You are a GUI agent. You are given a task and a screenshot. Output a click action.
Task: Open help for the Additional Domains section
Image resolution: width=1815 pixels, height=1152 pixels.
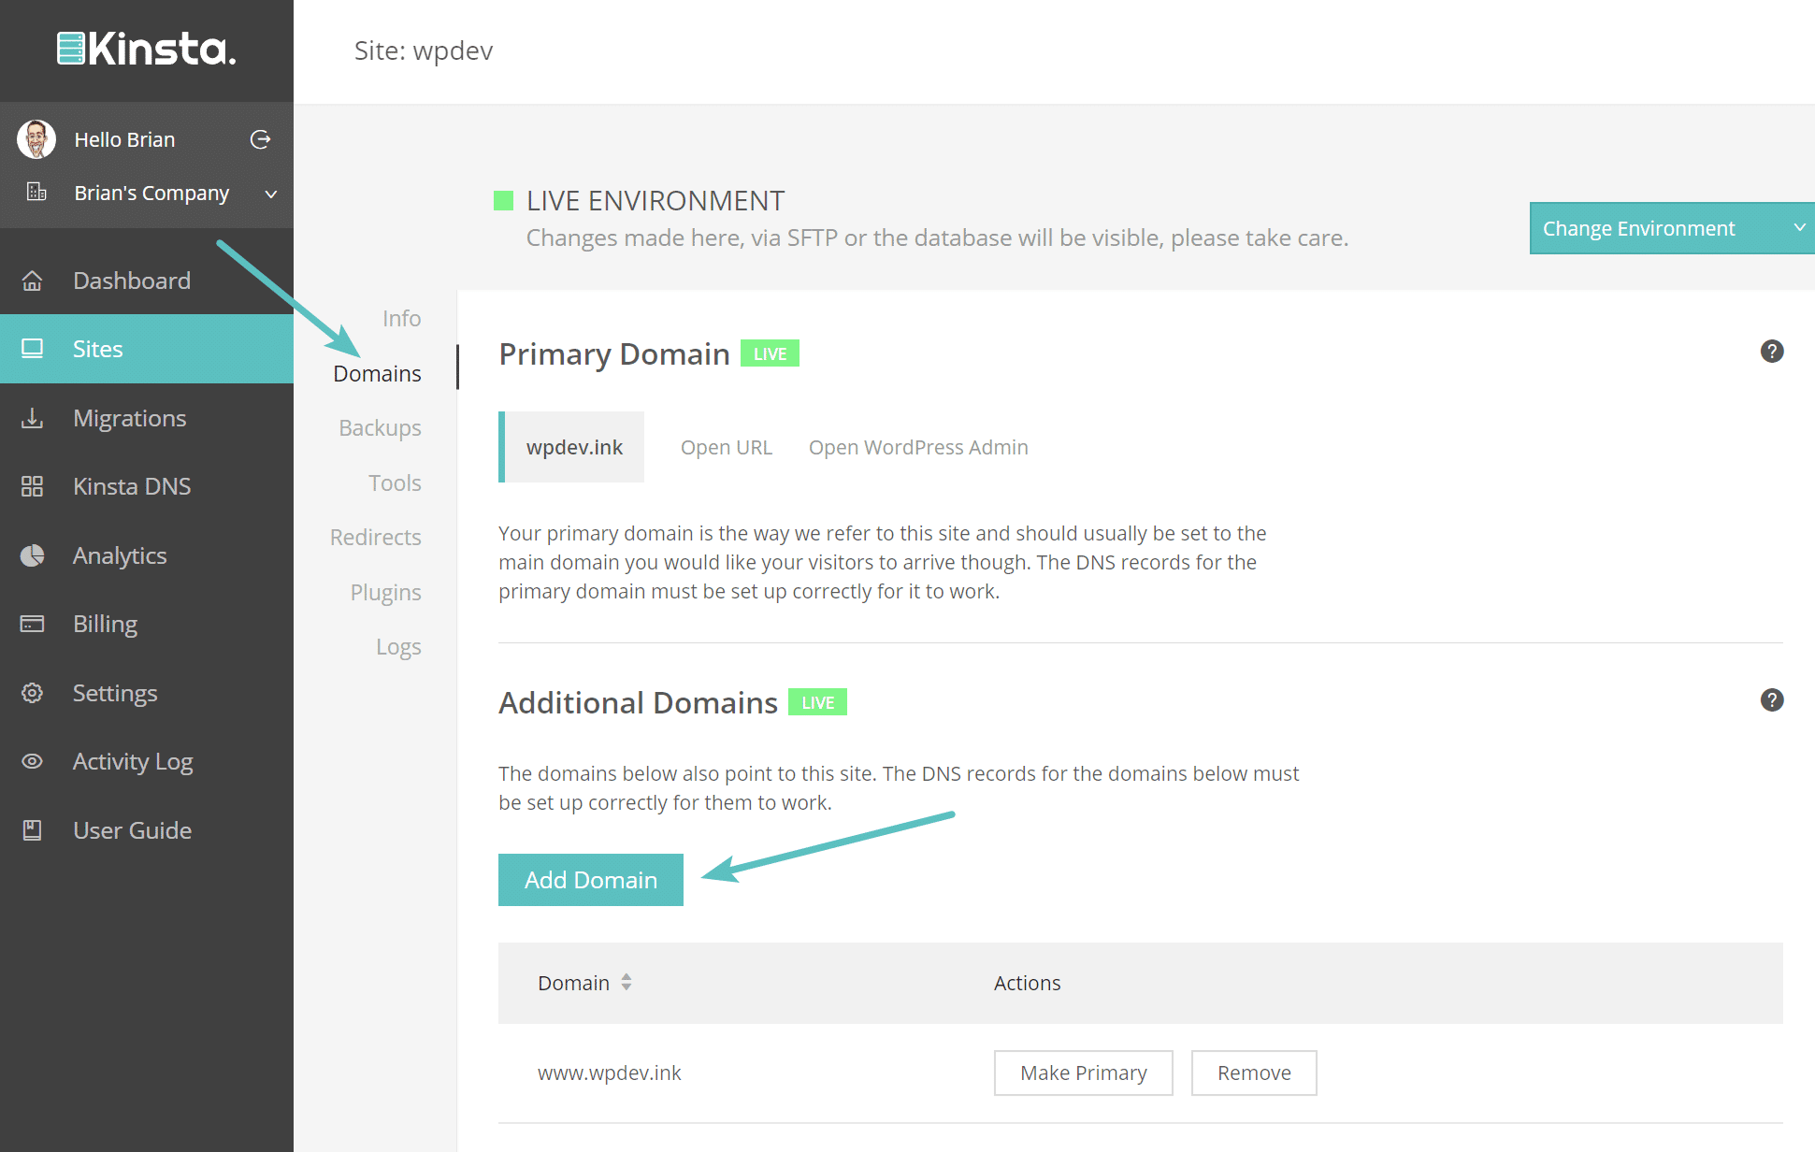[1771, 700]
